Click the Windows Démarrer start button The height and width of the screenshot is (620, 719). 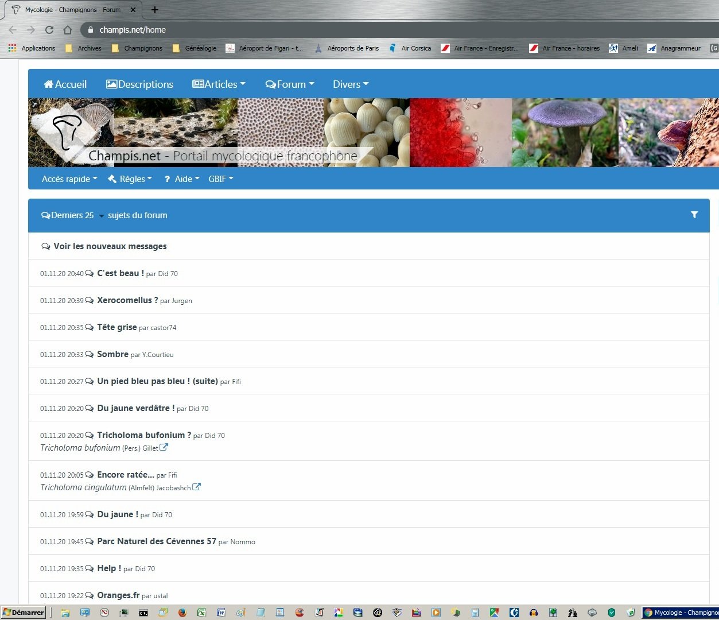tap(24, 613)
